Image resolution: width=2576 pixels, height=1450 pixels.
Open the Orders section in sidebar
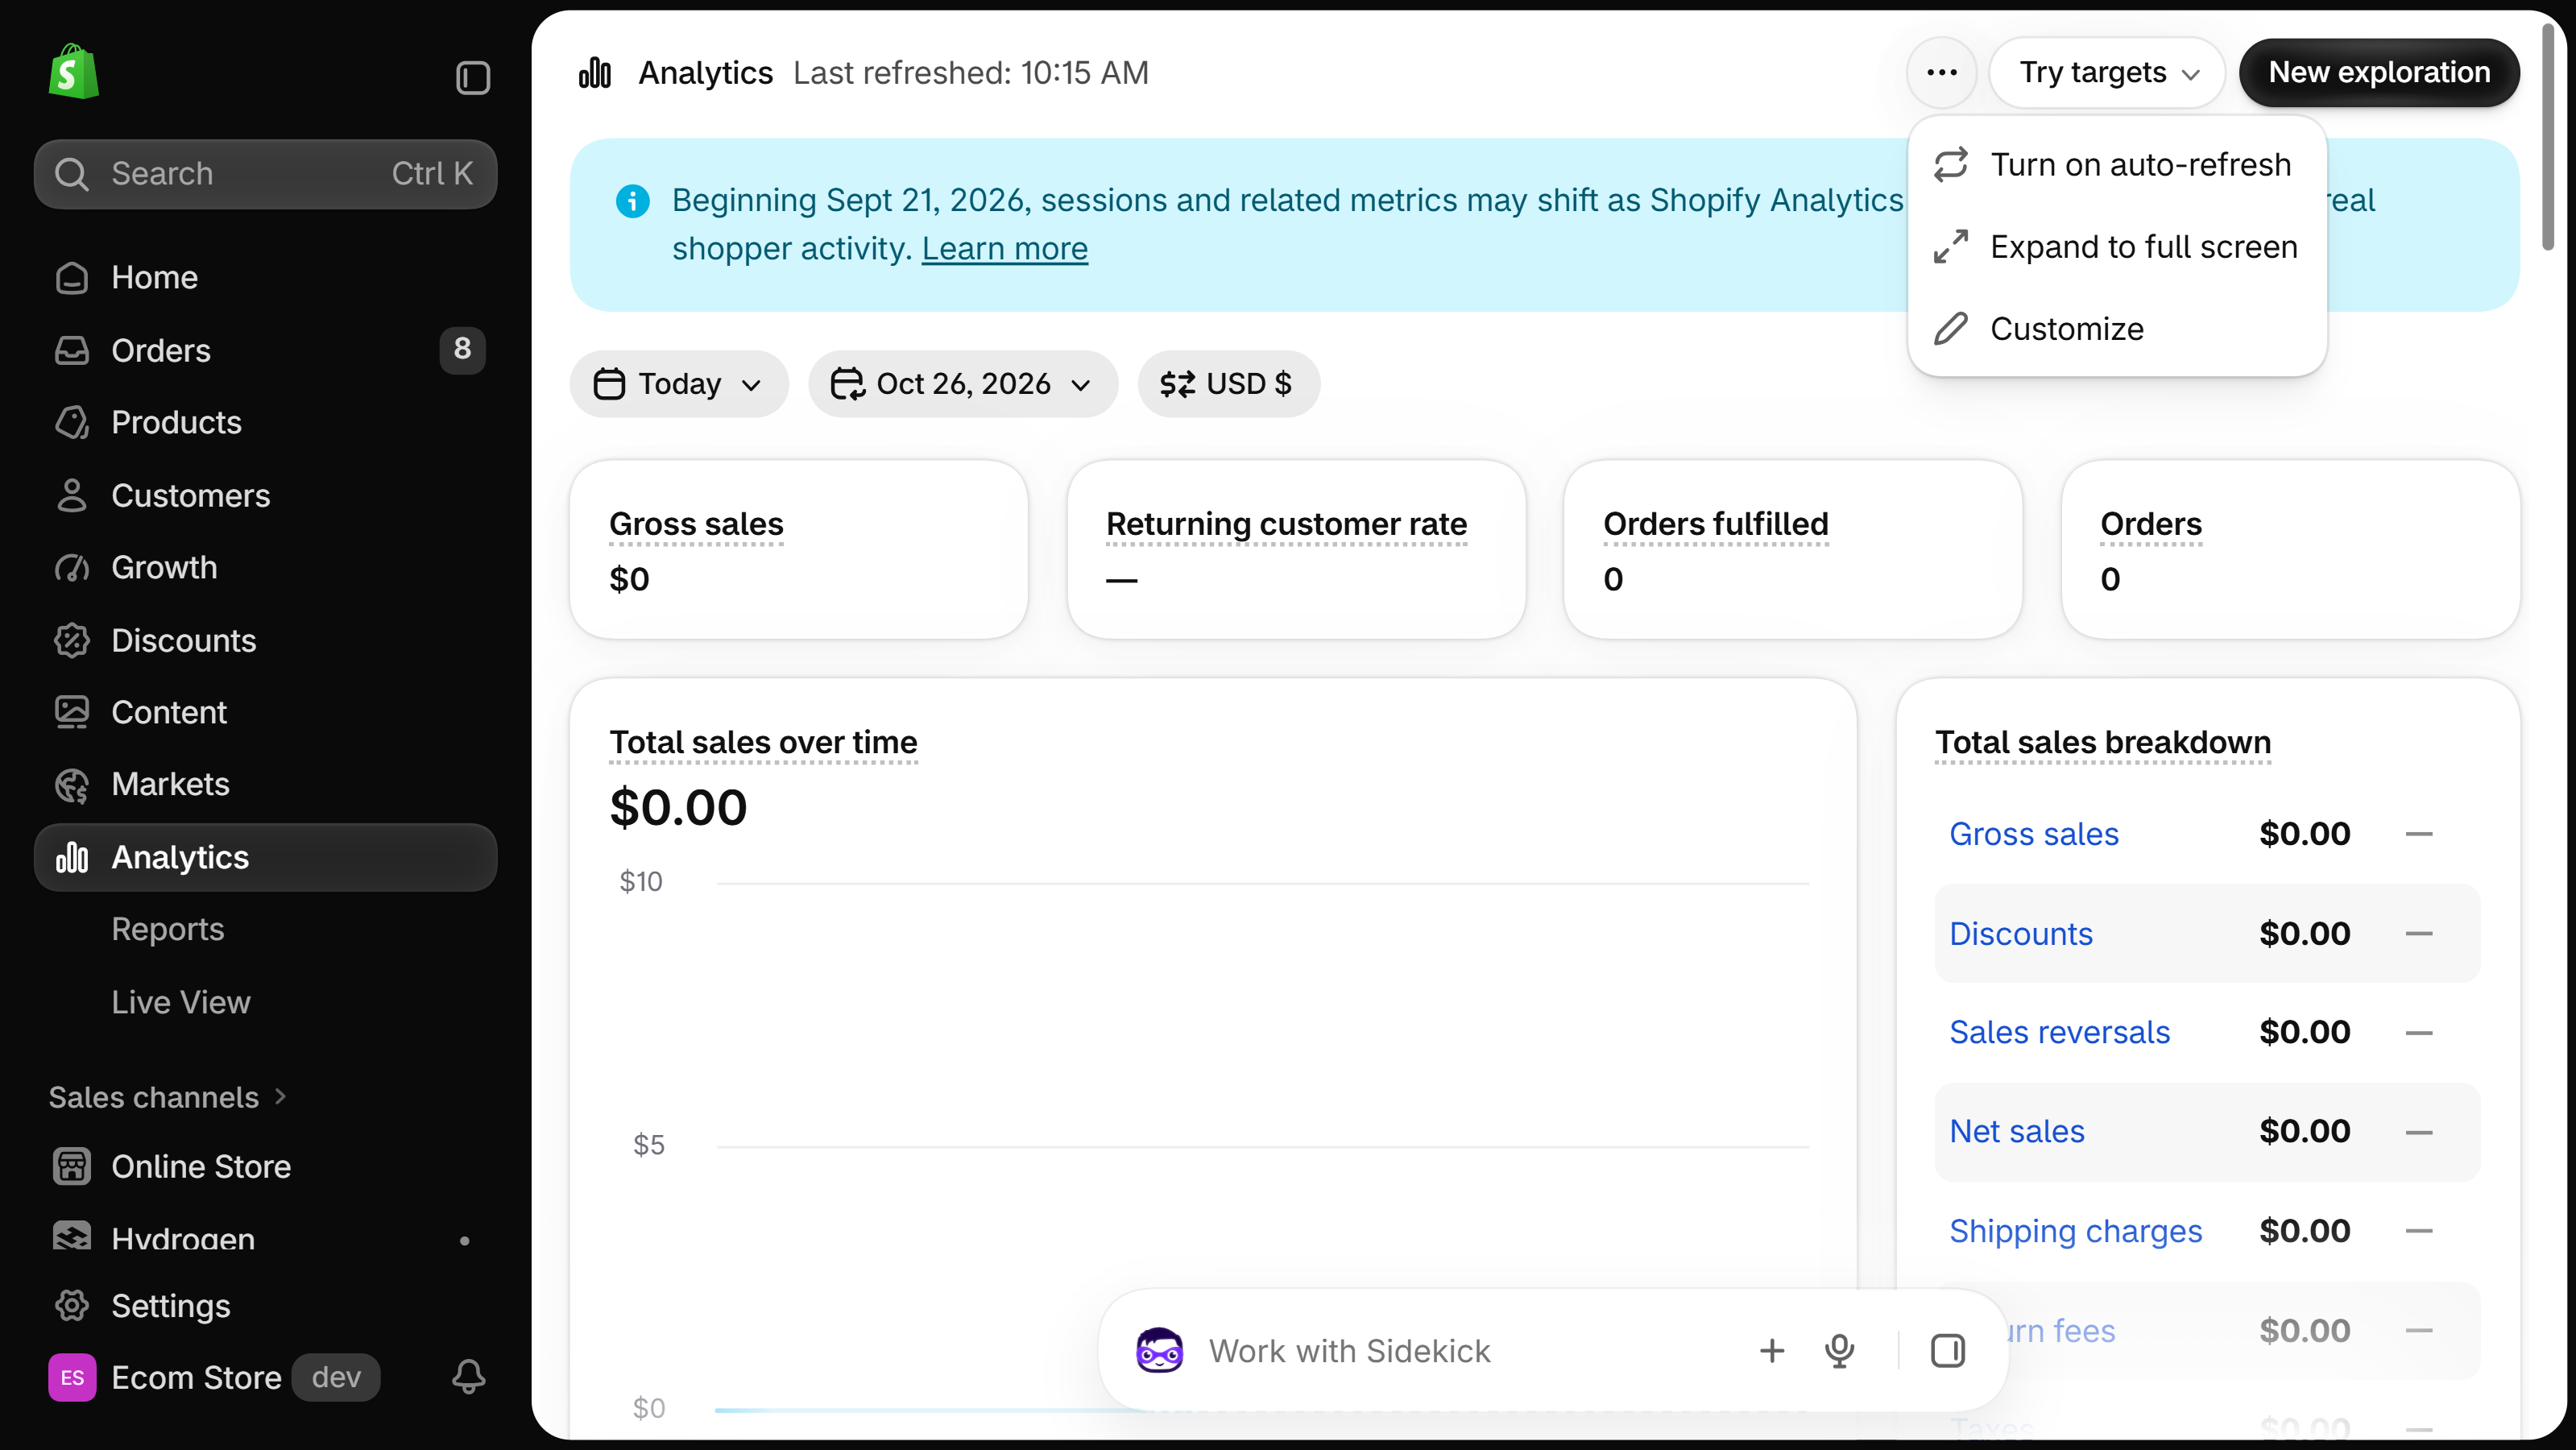[265, 350]
